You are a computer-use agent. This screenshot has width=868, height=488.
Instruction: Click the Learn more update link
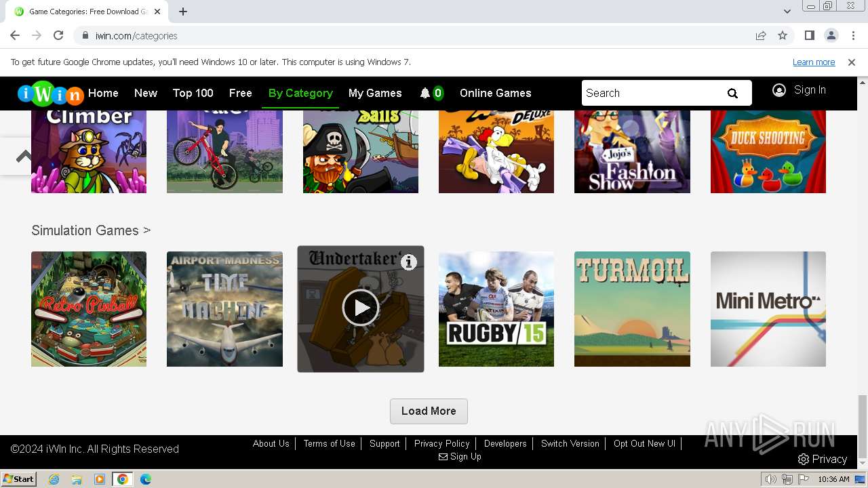(x=814, y=62)
